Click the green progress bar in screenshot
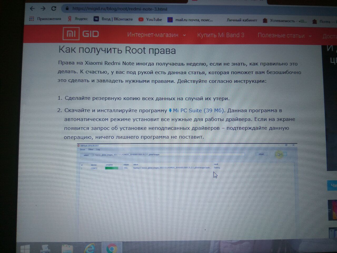 click(x=112, y=168)
